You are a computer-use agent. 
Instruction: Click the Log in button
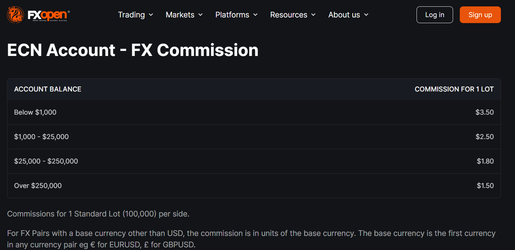(x=434, y=15)
